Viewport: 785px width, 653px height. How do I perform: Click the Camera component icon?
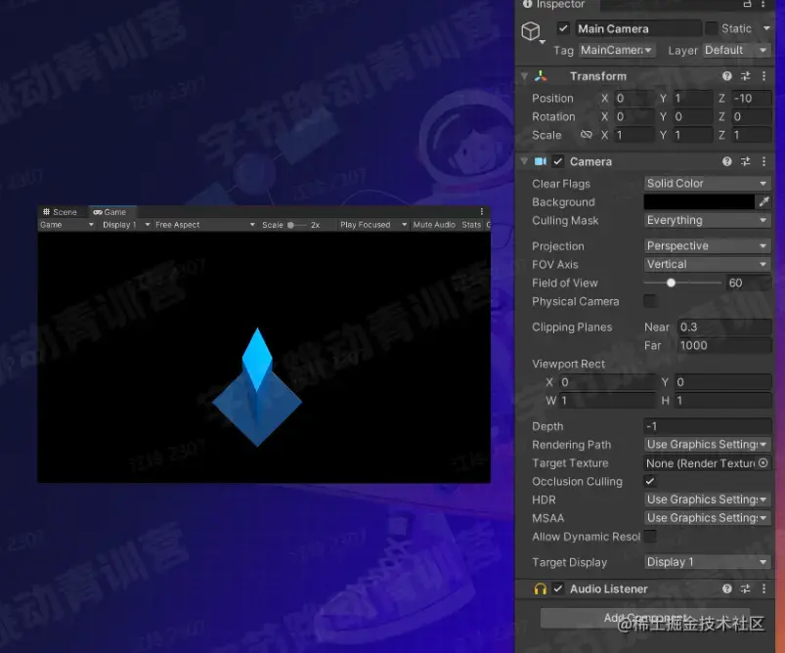(x=541, y=161)
